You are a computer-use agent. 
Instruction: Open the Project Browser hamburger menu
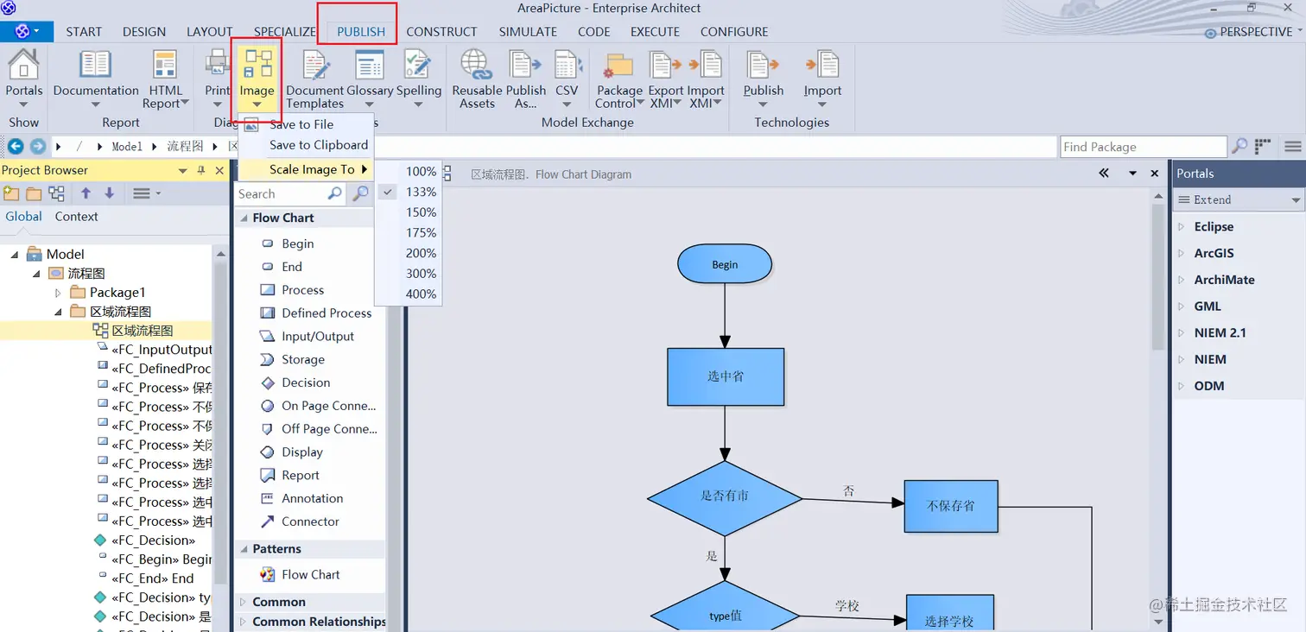146,193
